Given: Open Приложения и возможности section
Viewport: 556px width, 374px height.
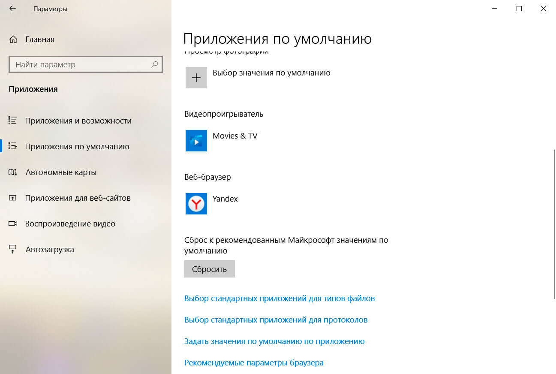Looking at the screenshot, I should click(78, 121).
